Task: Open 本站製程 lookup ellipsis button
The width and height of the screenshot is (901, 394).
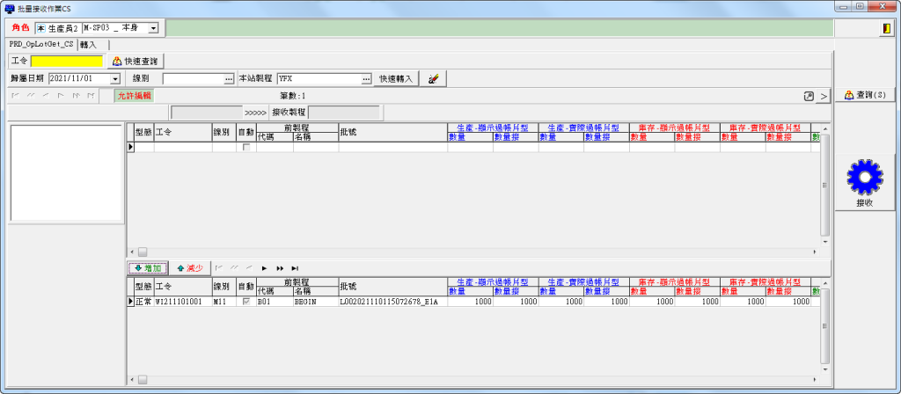Action: tap(365, 78)
